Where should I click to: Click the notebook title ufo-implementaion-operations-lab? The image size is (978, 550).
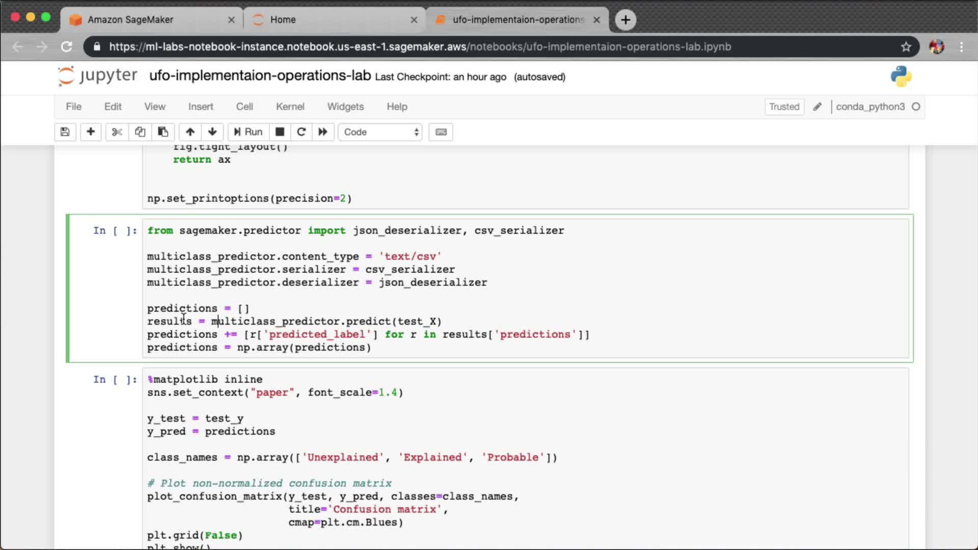pyautogui.click(x=260, y=76)
